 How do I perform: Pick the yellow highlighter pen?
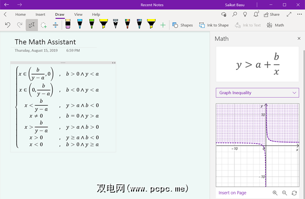[103, 25]
